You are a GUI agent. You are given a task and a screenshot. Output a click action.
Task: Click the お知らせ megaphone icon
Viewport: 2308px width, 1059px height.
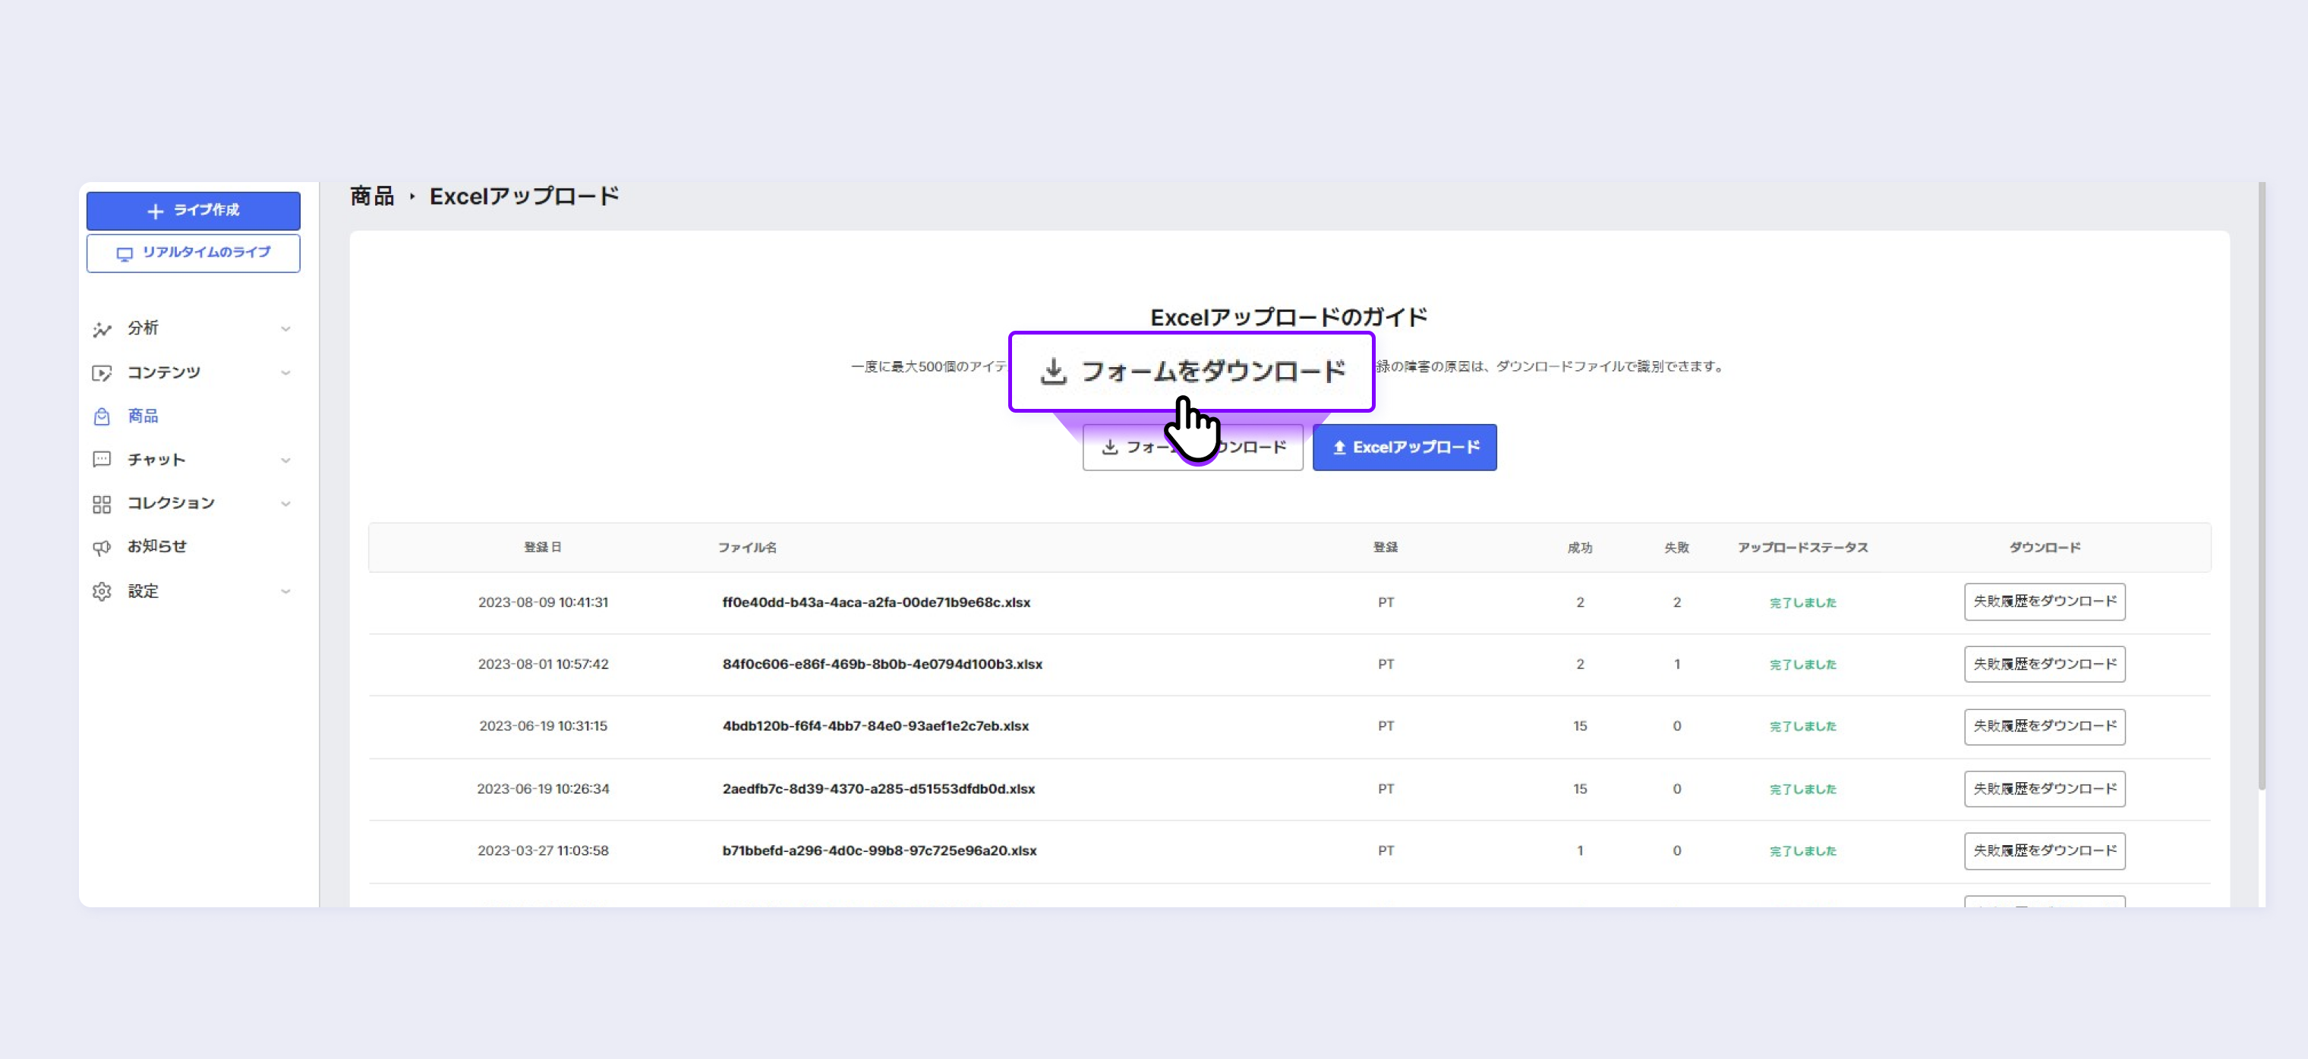(102, 547)
